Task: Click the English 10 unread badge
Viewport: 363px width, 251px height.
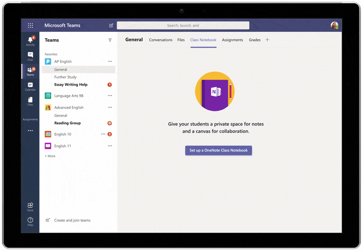Action: coord(110,134)
